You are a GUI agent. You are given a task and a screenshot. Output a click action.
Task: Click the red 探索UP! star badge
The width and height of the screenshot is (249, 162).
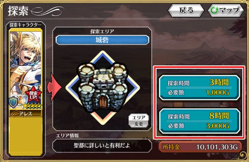pos(33,95)
